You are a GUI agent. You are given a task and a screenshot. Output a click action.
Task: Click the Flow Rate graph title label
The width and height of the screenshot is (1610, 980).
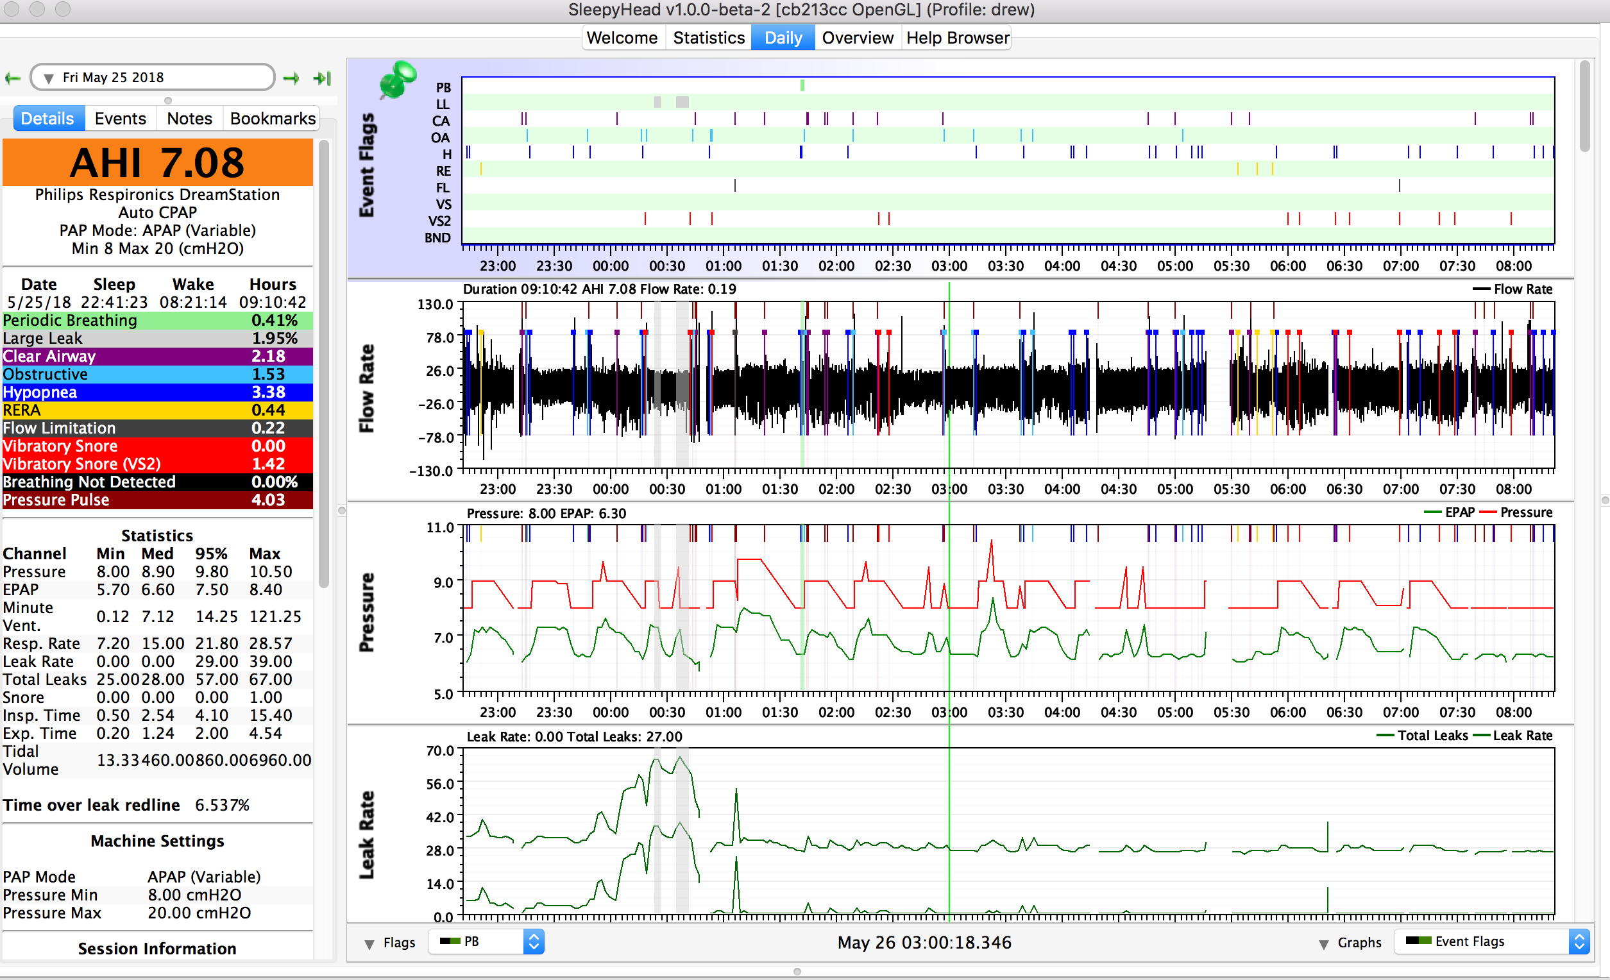click(366, 388)
